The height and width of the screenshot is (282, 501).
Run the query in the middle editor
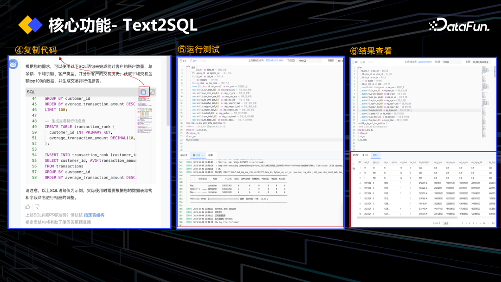tap(193, 61)
